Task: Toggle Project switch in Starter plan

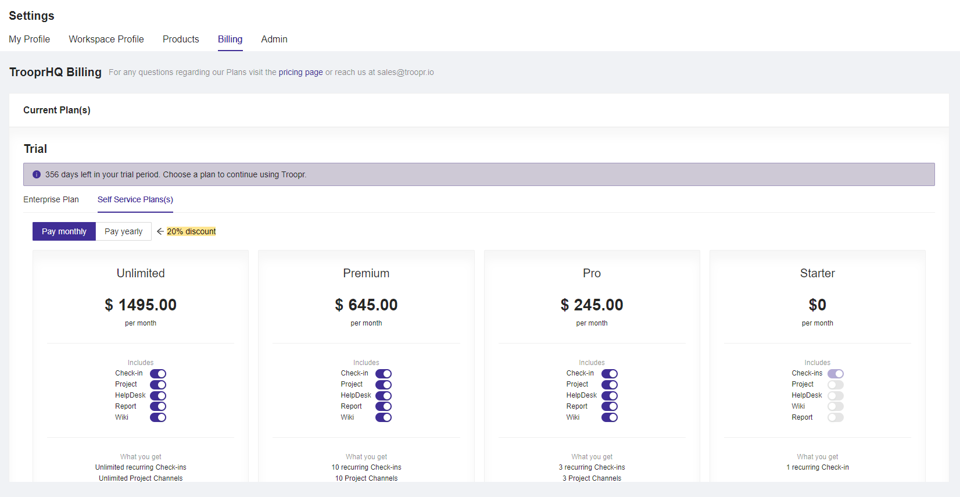Action: [836, 385]
